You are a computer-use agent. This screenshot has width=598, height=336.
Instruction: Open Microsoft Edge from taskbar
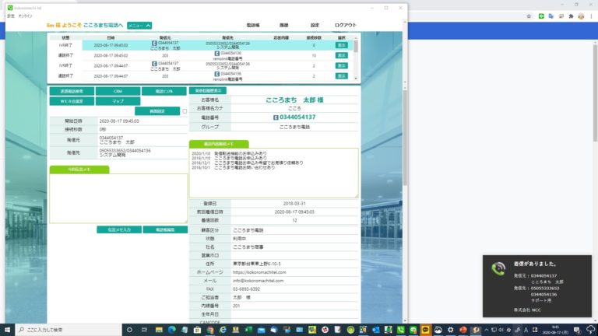pyautogui.click(x=171, y=330)
